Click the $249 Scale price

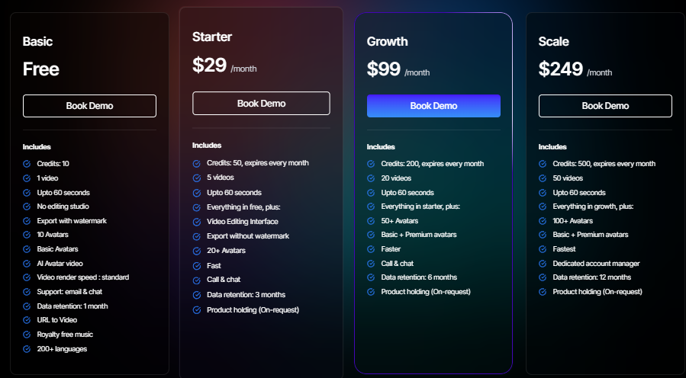(561, 69)
